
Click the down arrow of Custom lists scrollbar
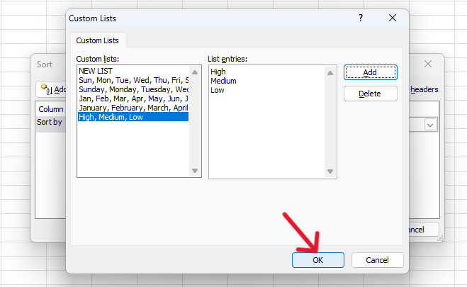195,171
